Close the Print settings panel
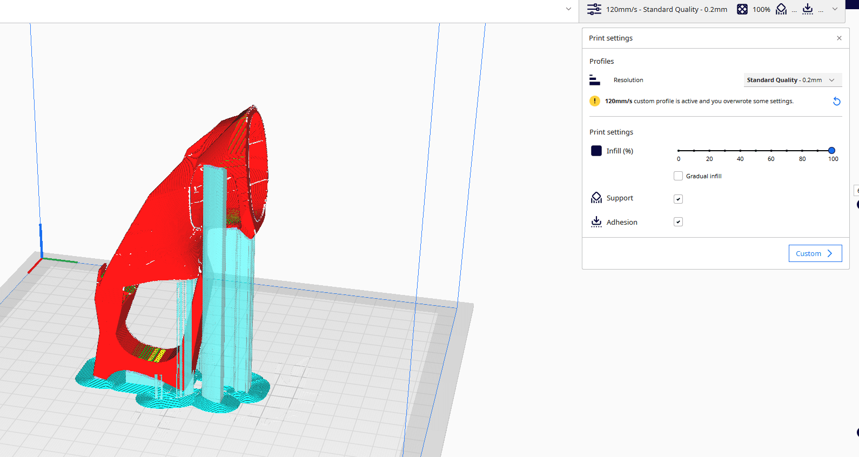The height and width of the screenshot is (457, 859). 839,38
